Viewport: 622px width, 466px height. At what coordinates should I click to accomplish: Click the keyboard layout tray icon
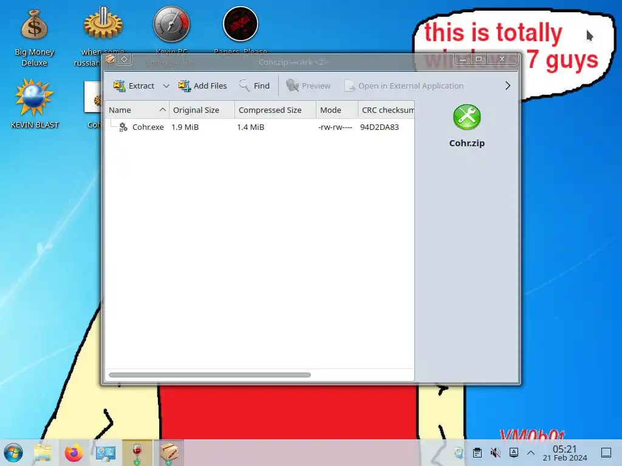point(514,453)
